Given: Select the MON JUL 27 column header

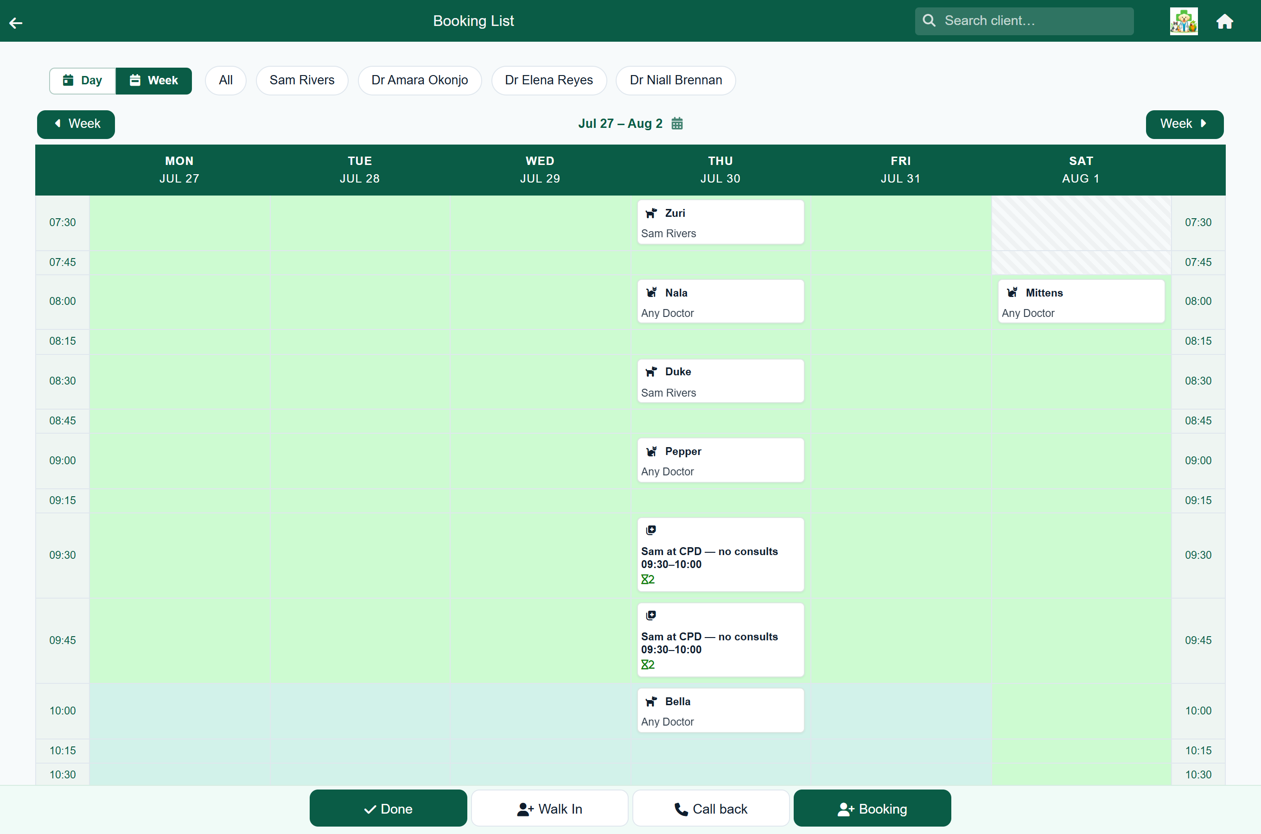Looking at the screenshot, I should tap(179, 170).
